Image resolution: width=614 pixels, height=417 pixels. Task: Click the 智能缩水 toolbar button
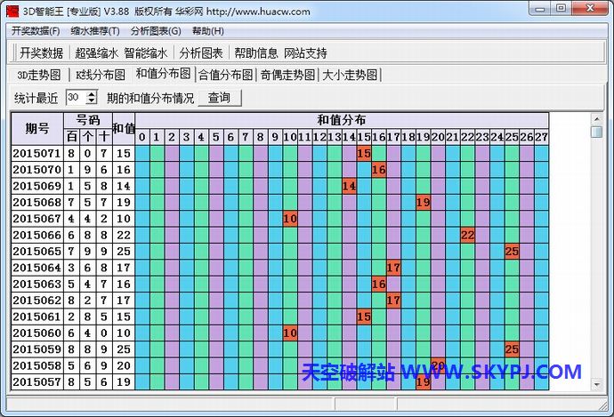coord(145,53)
